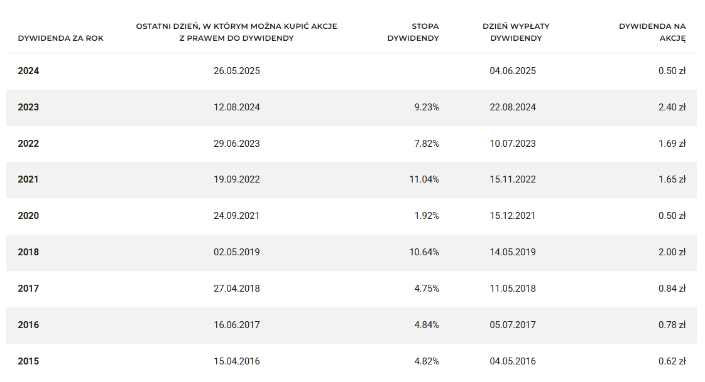This screenshot has width=705, height=382.
Task: Select the 2021 year cell
Action: pyautogui.click(x=28, y=179)
